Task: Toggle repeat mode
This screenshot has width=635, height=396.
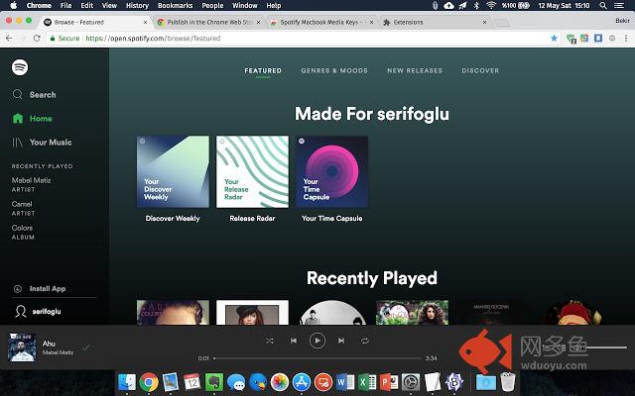Action: tap(365, 341)
